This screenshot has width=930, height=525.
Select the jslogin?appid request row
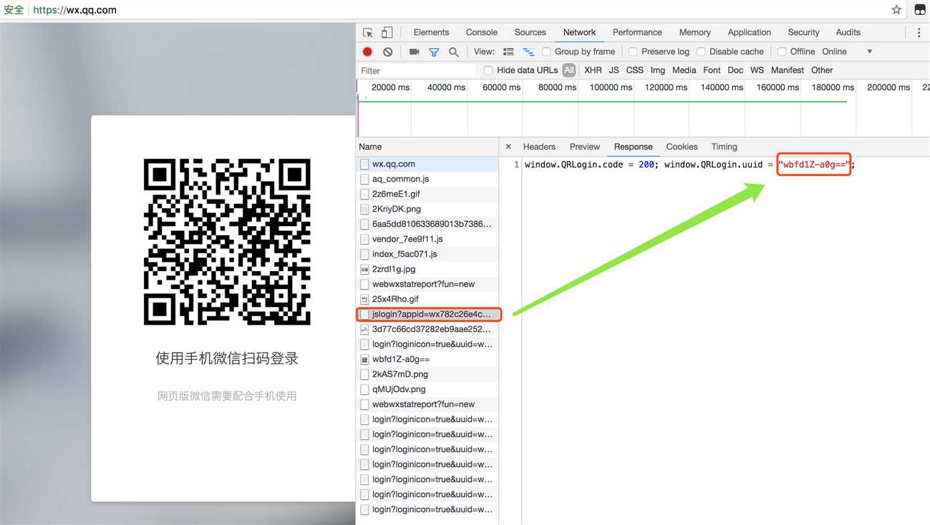427,314
